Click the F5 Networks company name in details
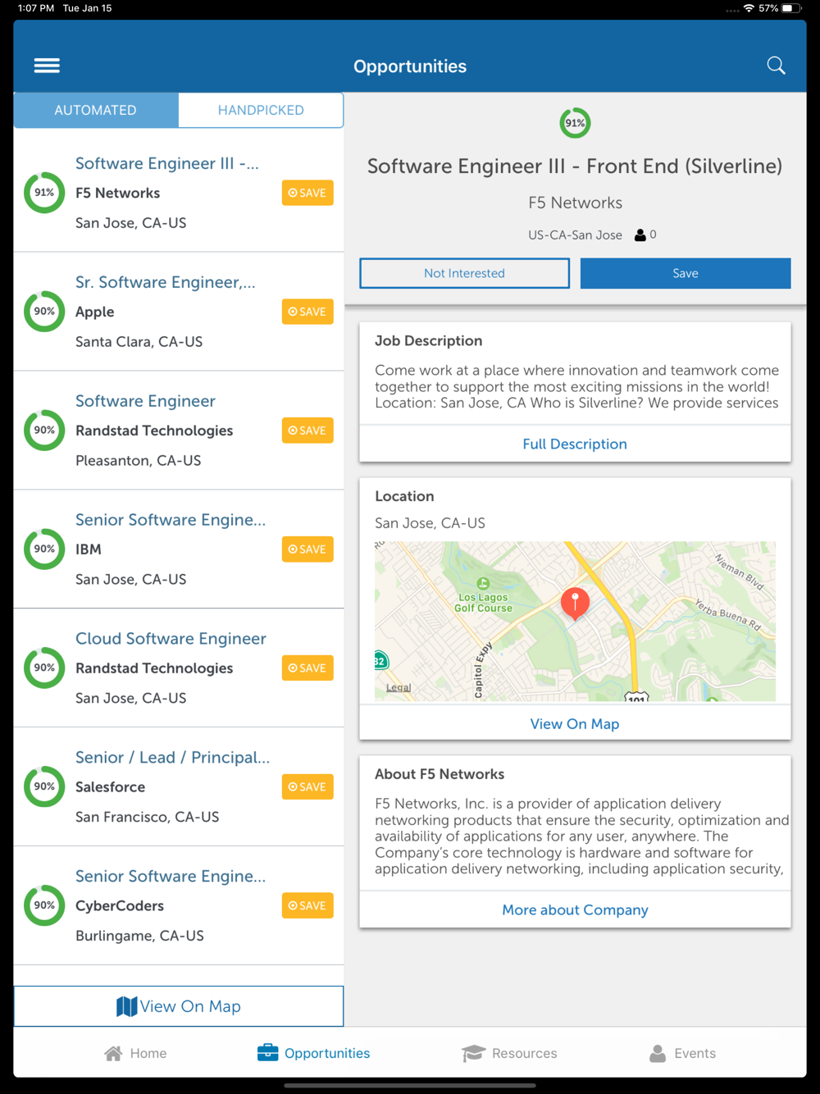The image size is (820, 1094). click(575, 203)
